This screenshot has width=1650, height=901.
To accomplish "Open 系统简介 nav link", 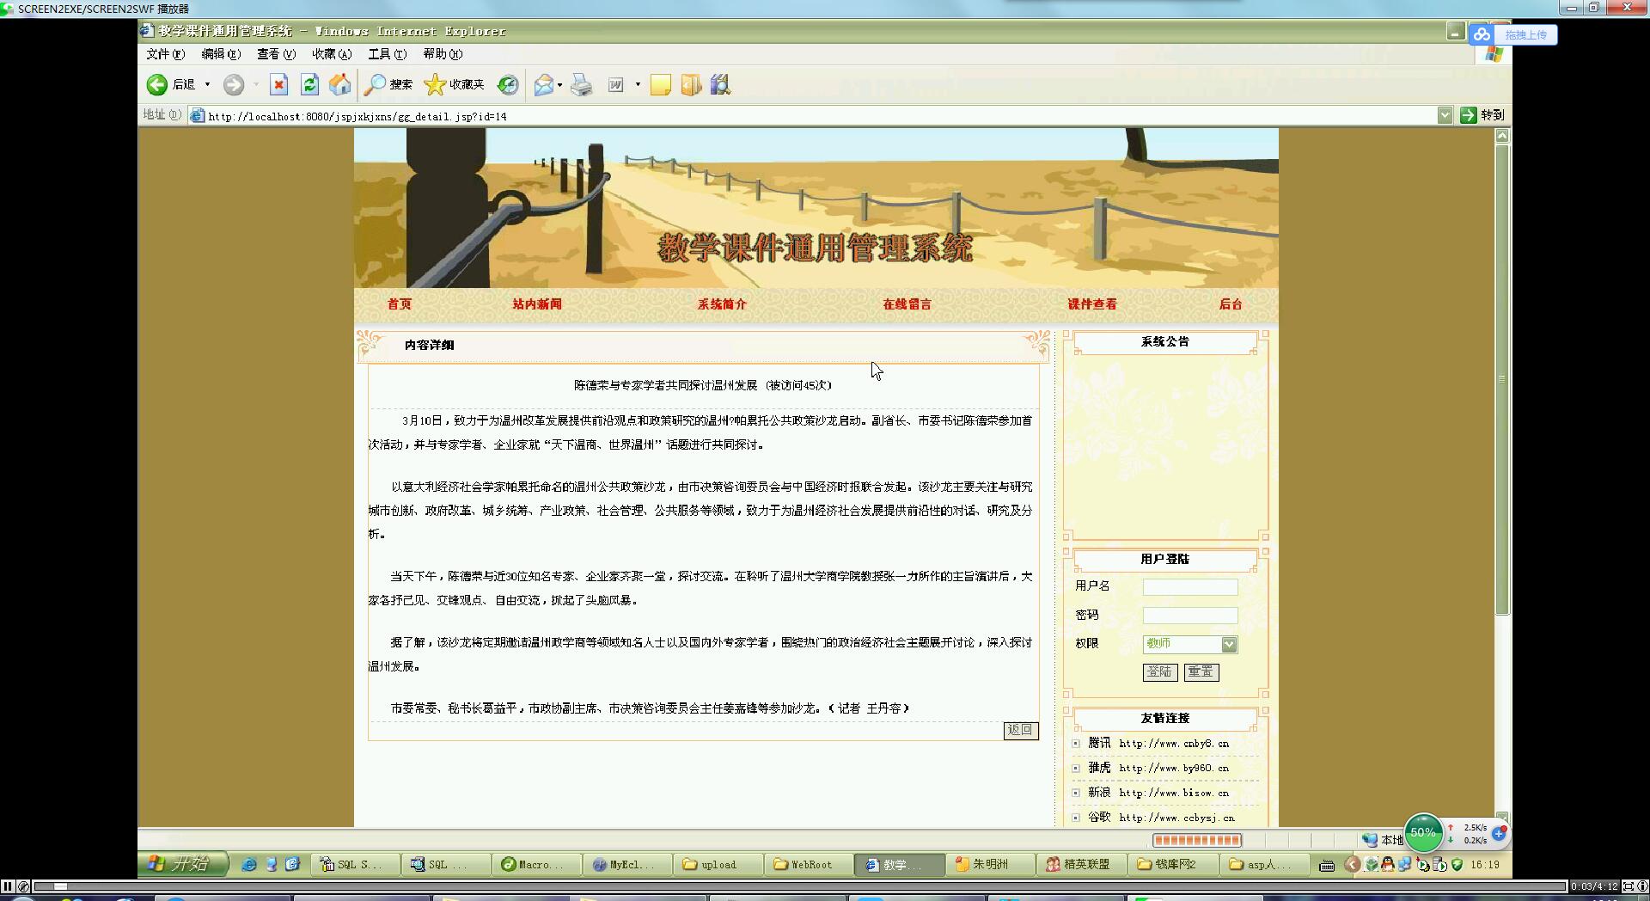I will (x=722, y=304).
